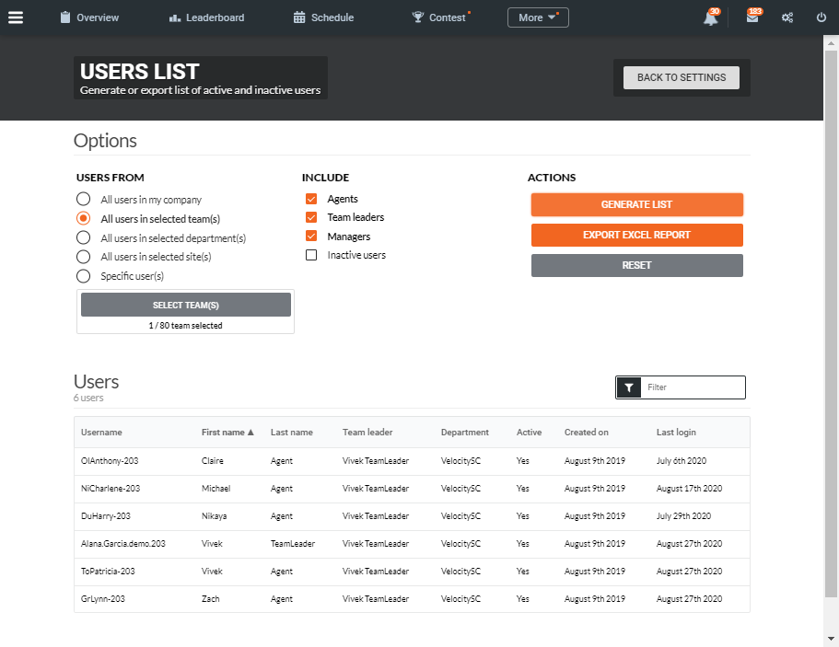Enable the Inactive users checkbox
Viewport: 839px width, 647px height.
coord(311,255)
